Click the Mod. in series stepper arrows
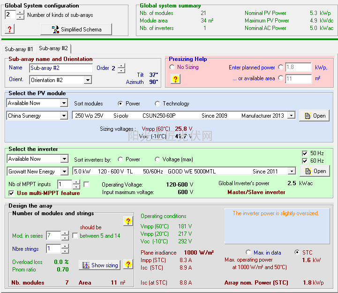 [65, 235]
